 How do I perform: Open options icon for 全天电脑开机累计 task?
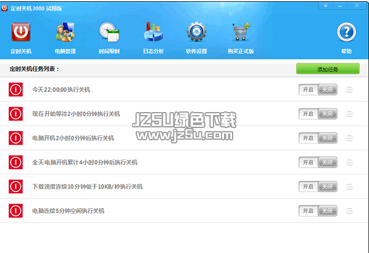click(x=349, y=162)
